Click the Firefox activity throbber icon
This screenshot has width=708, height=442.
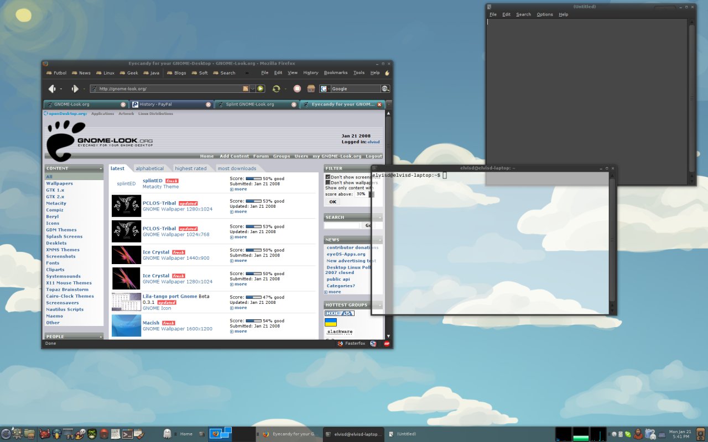pos(387,72)
